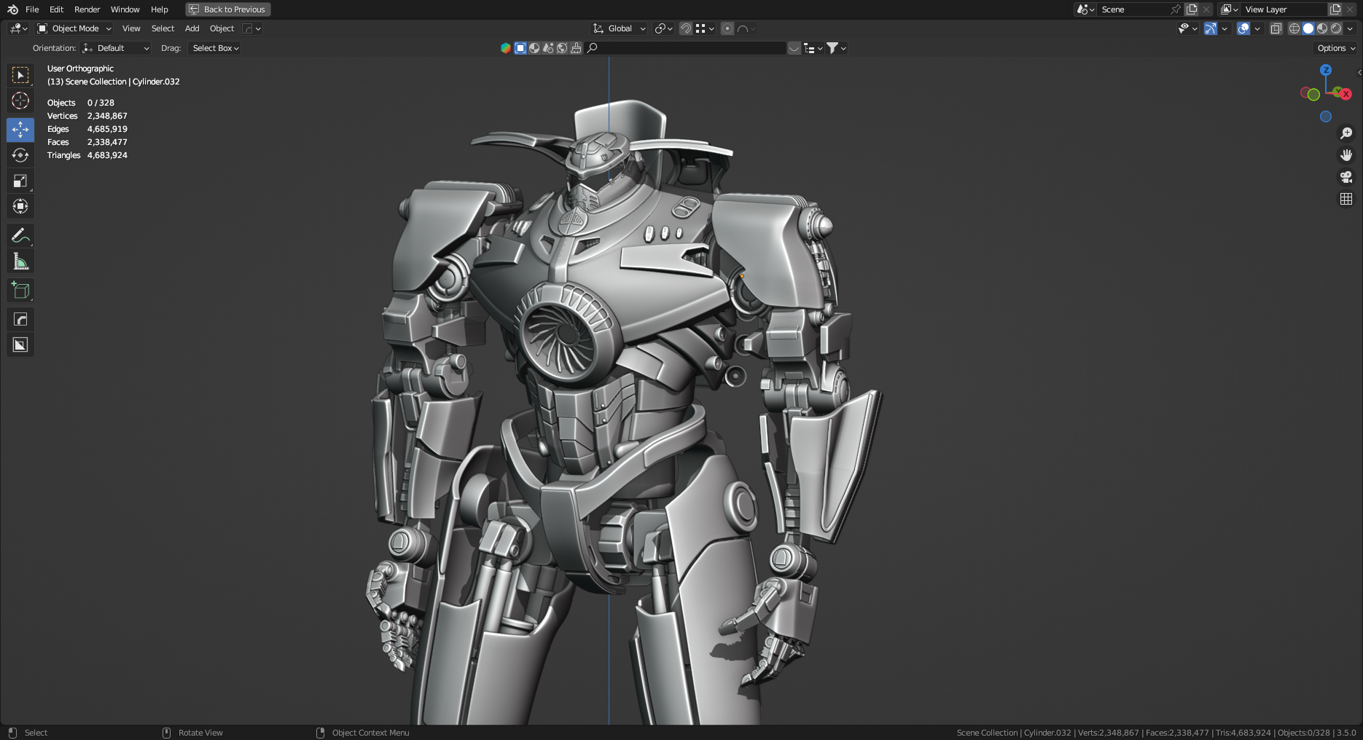1363x740 pixels.
Task: Select the Annotate pencil tool
Action: (20, 235)
